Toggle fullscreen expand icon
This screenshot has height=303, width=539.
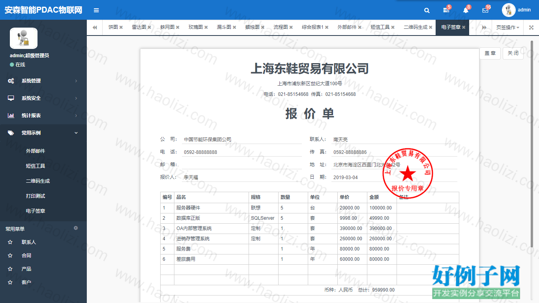click(531, 27)
